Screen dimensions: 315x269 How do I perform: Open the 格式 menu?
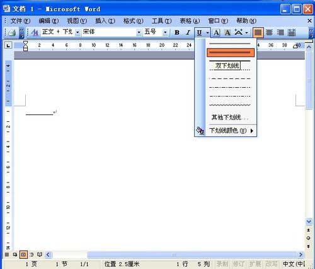coord(134,21)
